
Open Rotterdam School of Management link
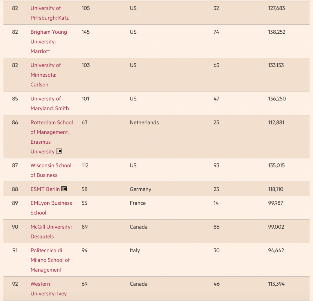click(x=52, y=137)
